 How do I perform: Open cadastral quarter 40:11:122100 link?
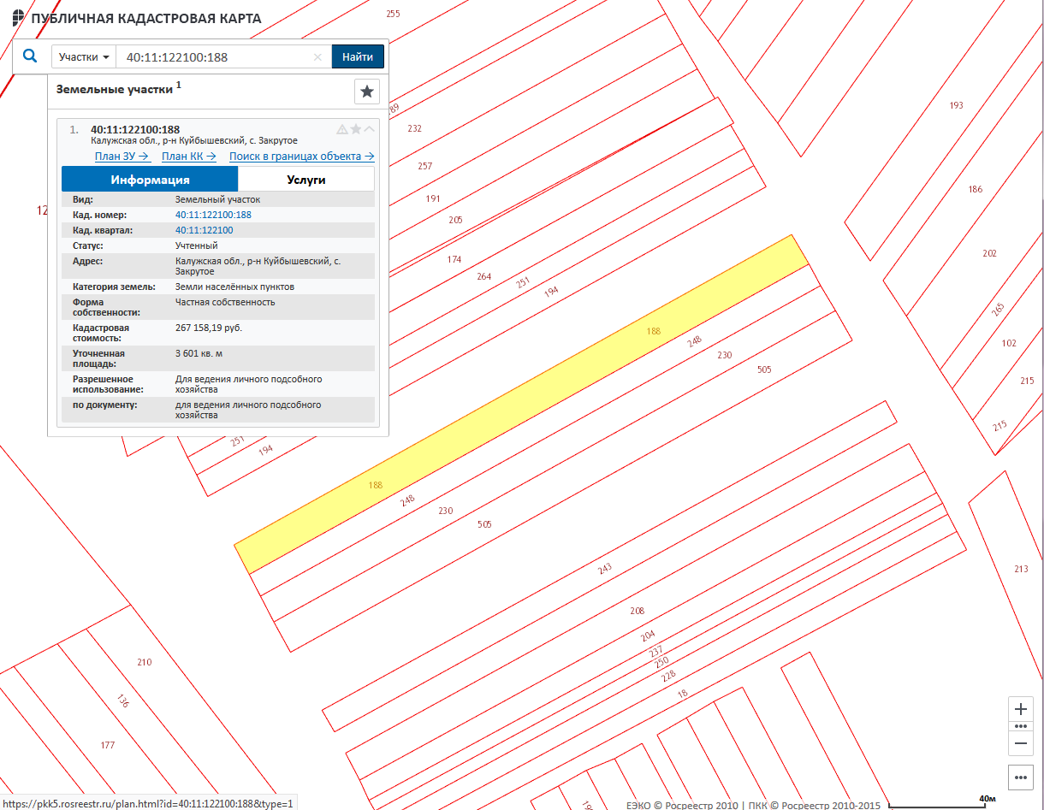(204, 230)
